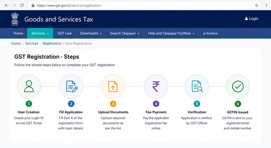The height and width of the screenshot is (148, 271).
Task: Click step number 3 orange badge
Action: [x=113, y=104]
